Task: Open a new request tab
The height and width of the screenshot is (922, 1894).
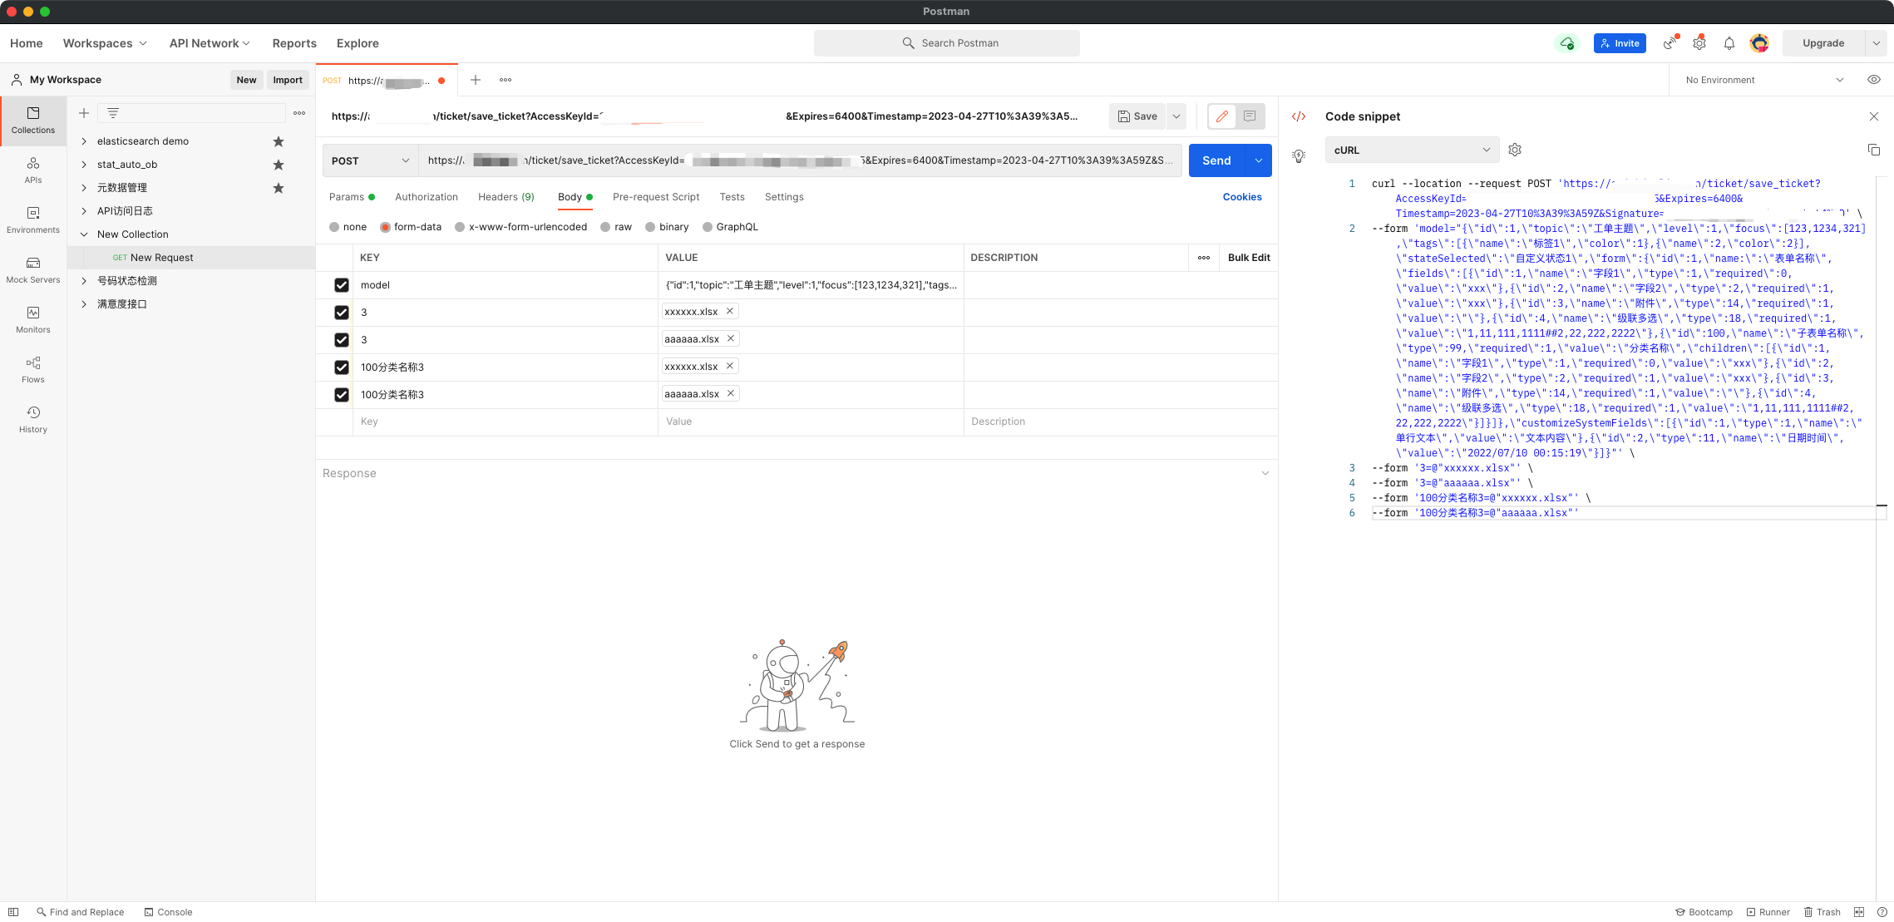Action: point(476,80)
